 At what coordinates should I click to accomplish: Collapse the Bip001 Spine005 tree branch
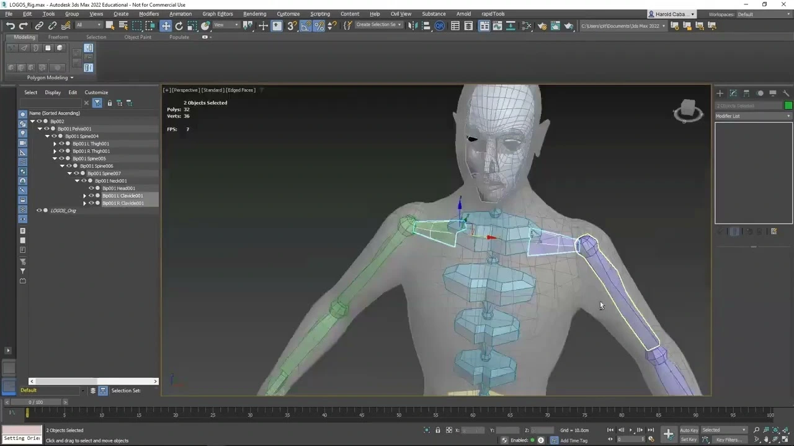55,159
